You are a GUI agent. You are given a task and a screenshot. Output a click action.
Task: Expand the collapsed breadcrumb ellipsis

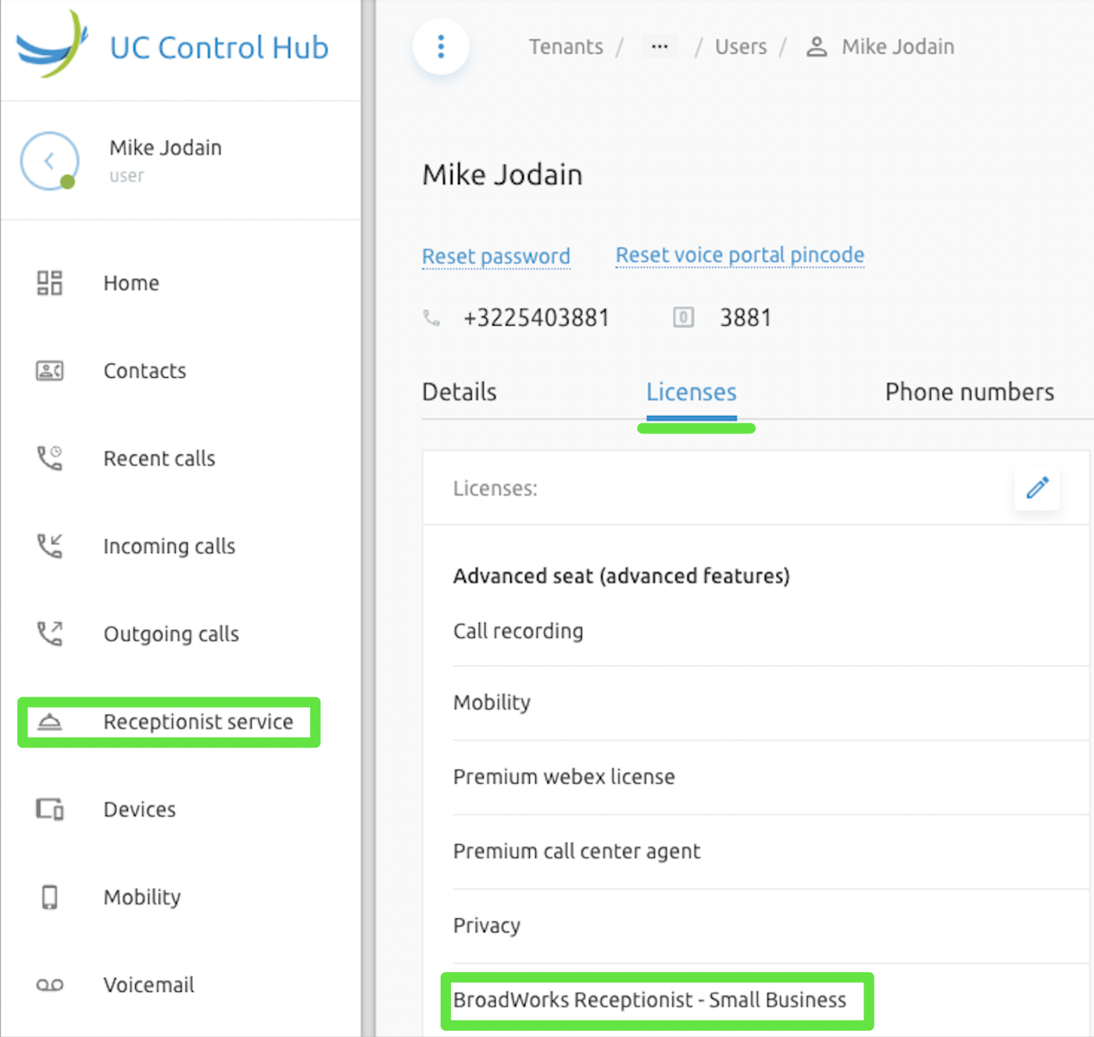[x=660, y=47]
